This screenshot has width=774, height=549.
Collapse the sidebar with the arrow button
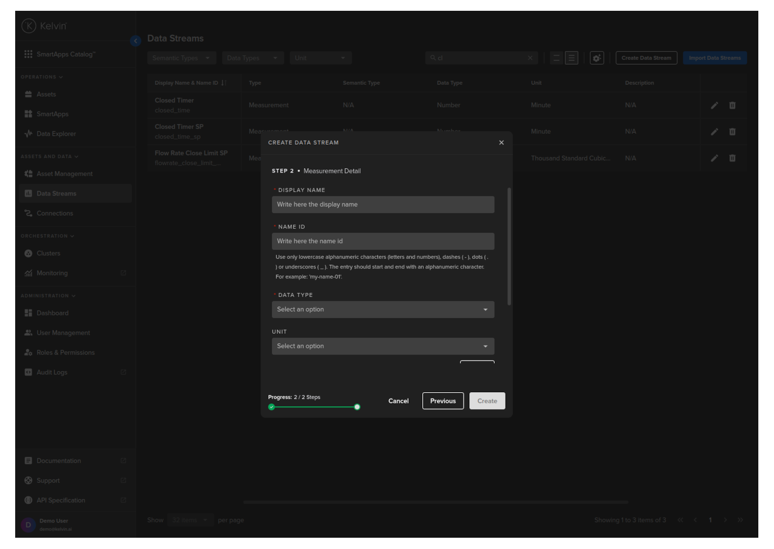(136, 41)
